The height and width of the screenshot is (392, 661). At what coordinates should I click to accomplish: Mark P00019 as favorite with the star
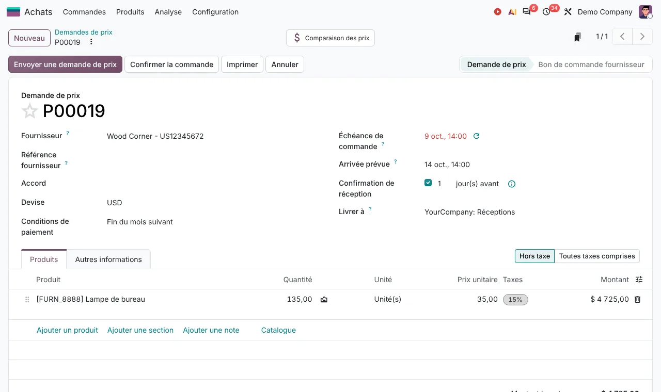click(x=30, y=111)
